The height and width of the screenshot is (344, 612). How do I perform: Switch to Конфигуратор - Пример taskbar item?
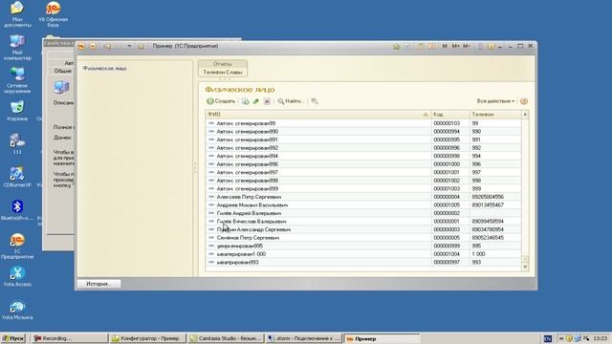148,338
